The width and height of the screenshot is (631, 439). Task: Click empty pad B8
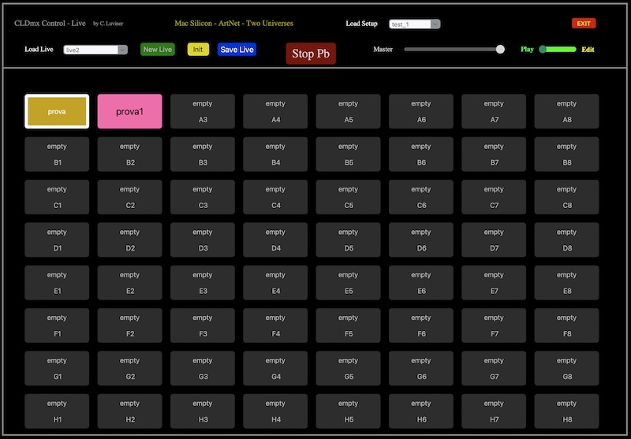[x=566, y=154]
